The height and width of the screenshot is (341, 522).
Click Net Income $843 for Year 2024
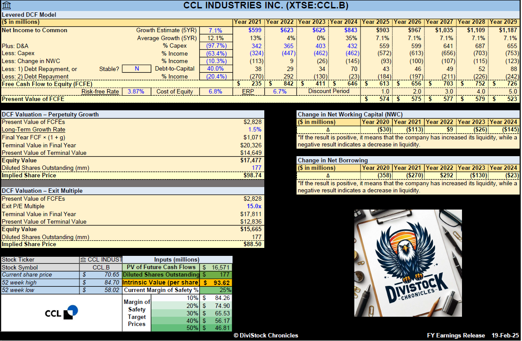coord(351,30)
